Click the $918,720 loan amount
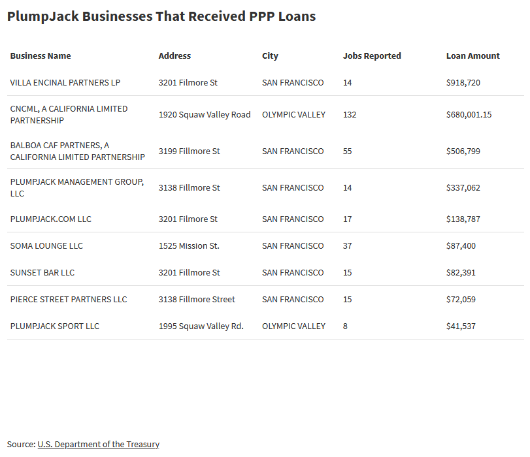This screenshot has height=457, width=530. (x=463, y=83)
